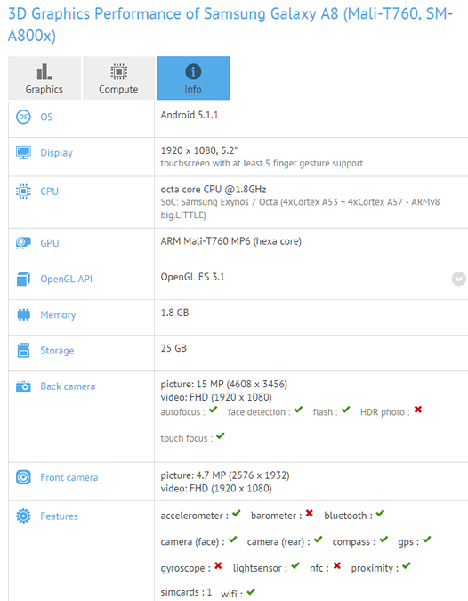This screenshot has width=468, height=601.
Task: Click the 25 GB storage value
Action: tap(173, 348)
